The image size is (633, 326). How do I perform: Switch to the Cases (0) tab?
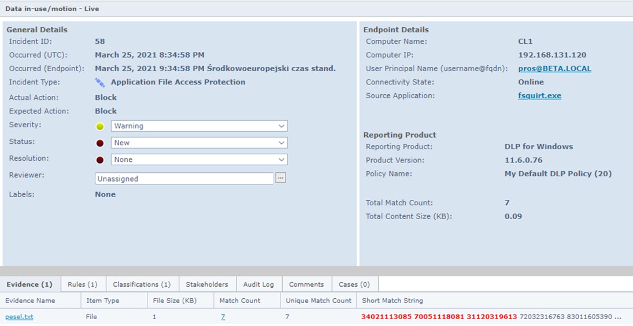[354, 284]
